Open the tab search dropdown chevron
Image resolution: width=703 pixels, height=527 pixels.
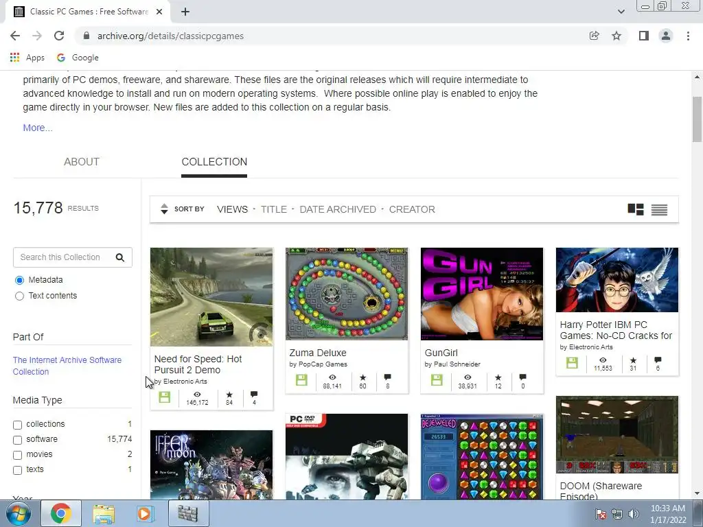pyautogui.click(x=621, y=12)
